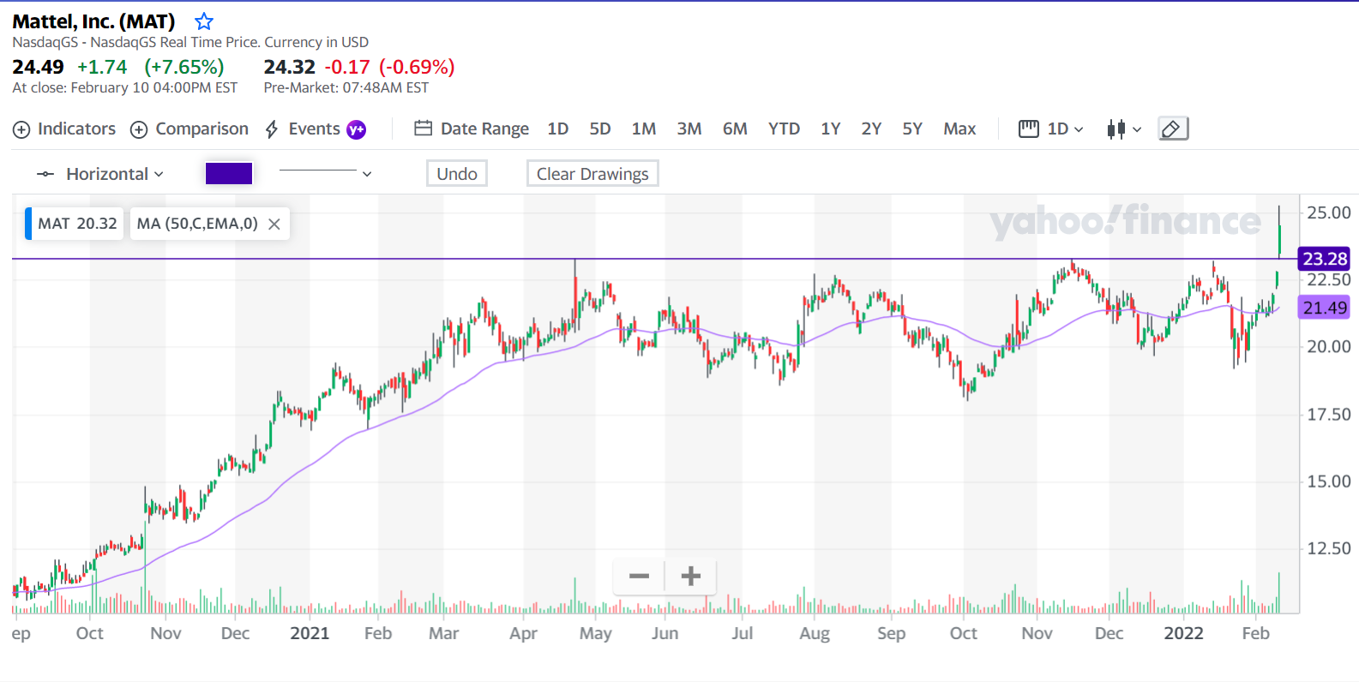The image size is (1359, 682).
Task: Open the purple line color swatch
Action: [x=229, y=173]
